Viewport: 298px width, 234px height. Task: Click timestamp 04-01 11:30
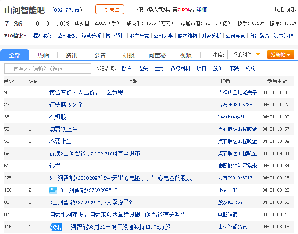[276, 92]
